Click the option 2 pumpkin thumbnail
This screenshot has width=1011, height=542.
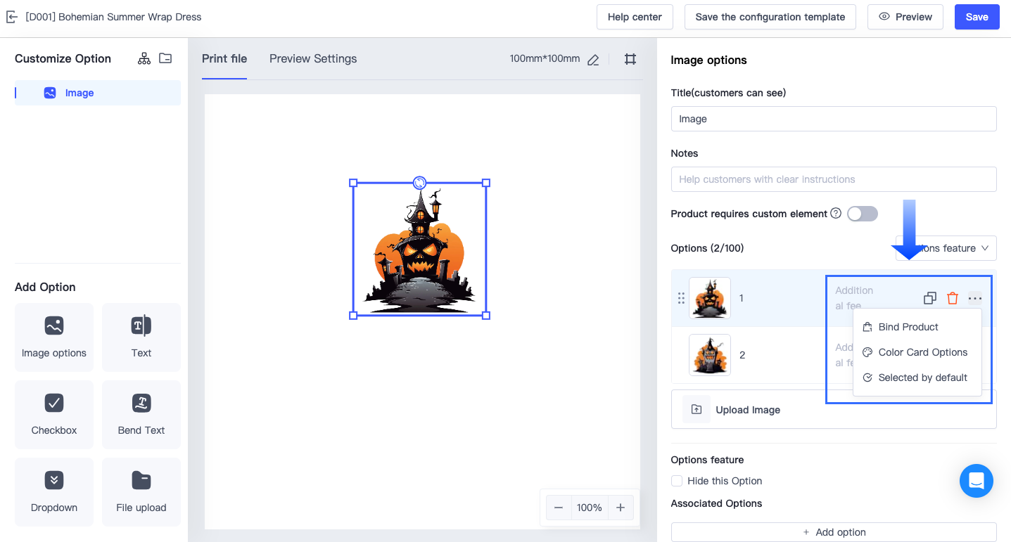[x=709, y=355]
